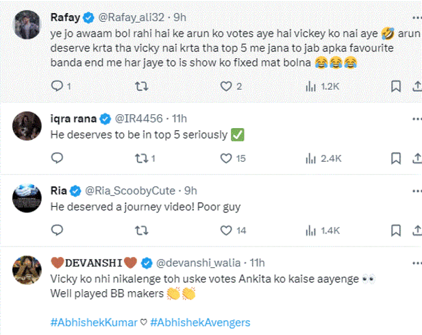Reply to Ria's journey video tweet

tap(58, 231)
